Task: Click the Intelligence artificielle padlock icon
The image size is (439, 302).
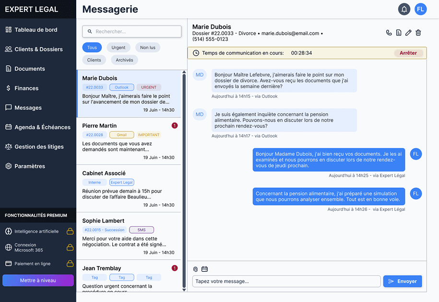Action: [x=70, y=232]
